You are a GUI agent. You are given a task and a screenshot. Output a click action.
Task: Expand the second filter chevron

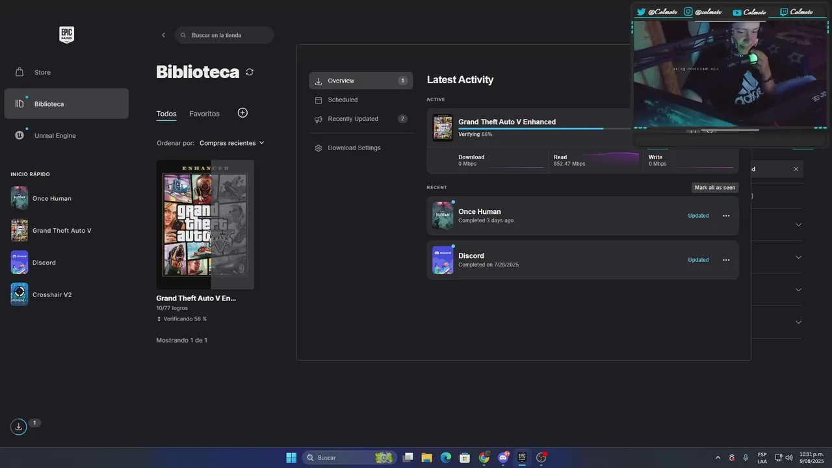(x=798, y=257)
